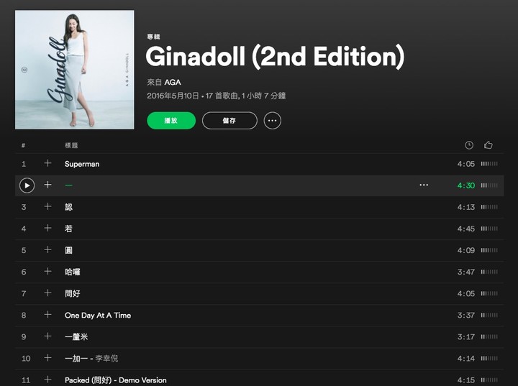Open featured artist 李幸倪 link on track ten

point(106,358)
